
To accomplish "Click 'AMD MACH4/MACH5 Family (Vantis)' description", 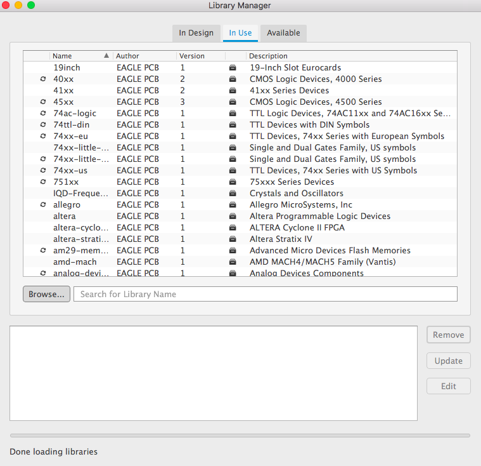I will (323, 262).
